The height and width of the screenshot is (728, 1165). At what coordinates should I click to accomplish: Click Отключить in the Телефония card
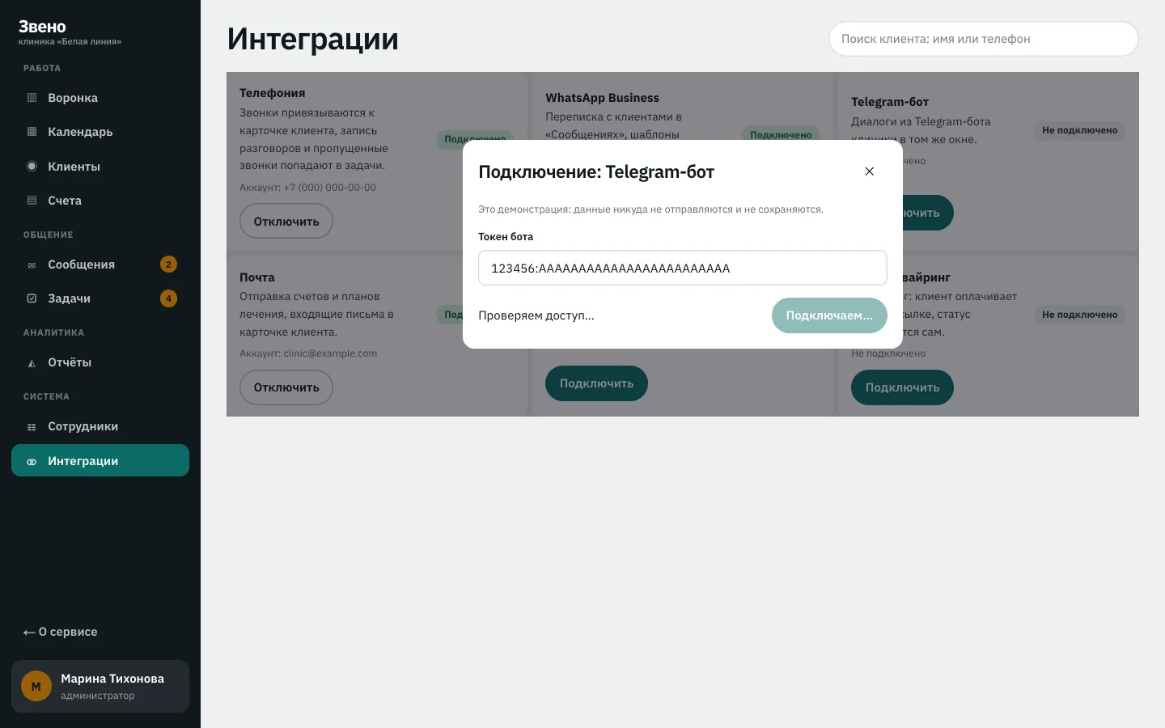(x=286, y=222)
